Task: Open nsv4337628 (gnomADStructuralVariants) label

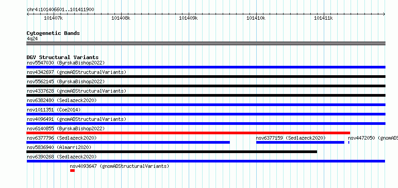Action: 76,91
